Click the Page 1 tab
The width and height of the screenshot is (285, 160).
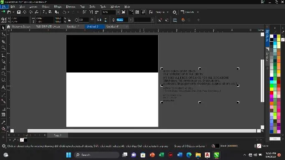click(x=58, y=135)
